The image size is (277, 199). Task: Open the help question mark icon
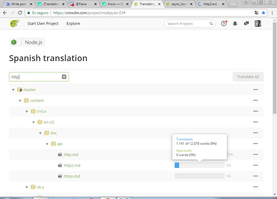click(224, 23)
